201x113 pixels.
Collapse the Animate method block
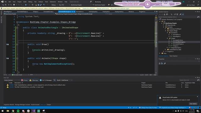(17, 58)
